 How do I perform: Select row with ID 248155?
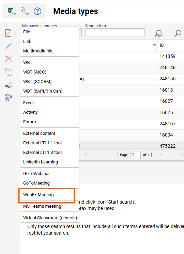point(132,79)
